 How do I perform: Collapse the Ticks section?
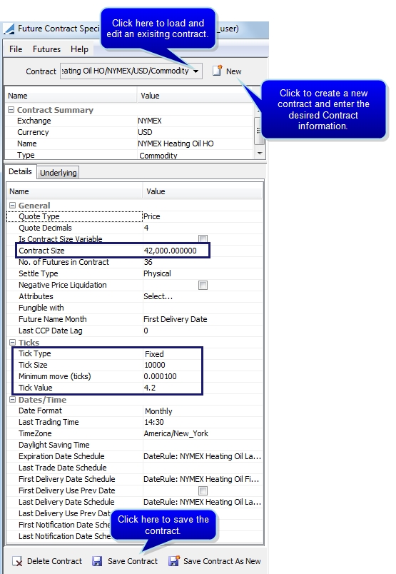click(x=12, y=342)
